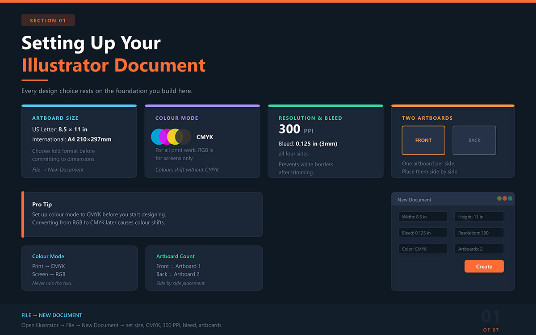Click the Width: 8.5 in field
Image resolution: width=536 pixels, height=335 pixels.
(x=423, y=217)
